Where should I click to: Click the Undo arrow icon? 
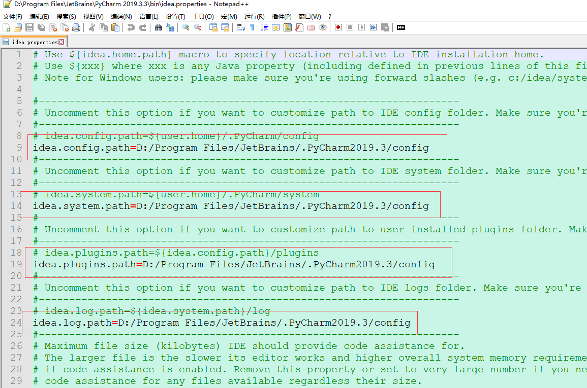tap(131, 27)
